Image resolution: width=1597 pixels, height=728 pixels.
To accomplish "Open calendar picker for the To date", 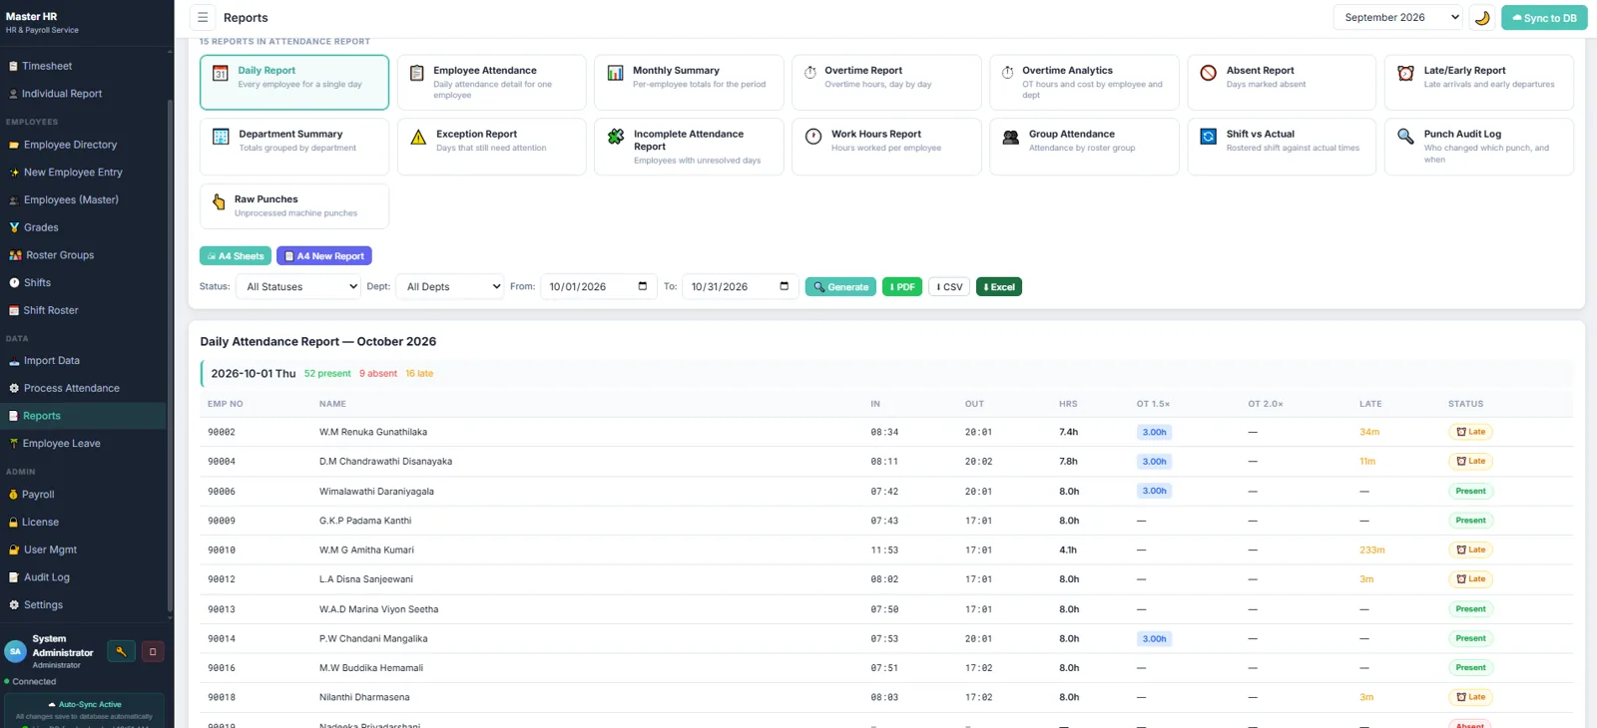I will click(x=785, y=286).
